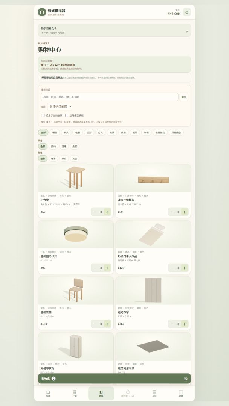The width and height of the screenshot is (229, 406).
Task: Add one 基础圆形顶灯 with plus button
Action: point(107,268)
